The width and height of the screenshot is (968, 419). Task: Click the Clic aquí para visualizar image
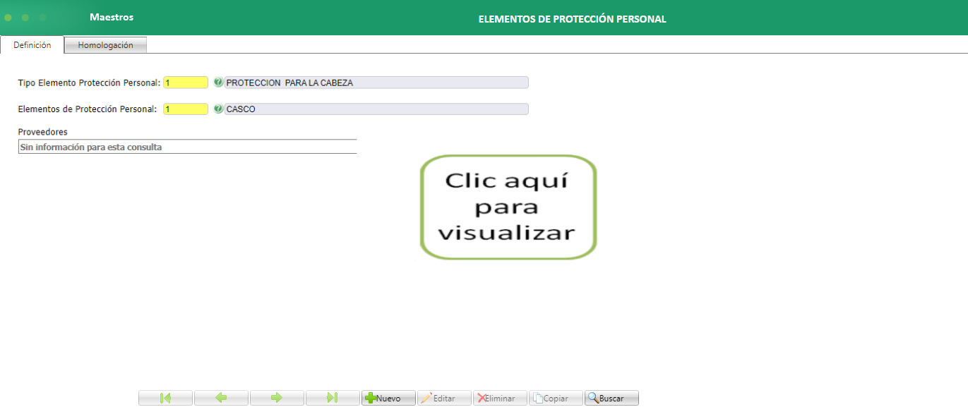tap(507, 207)
